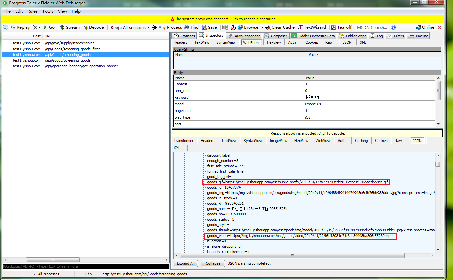Open the Help menu
The width and height of the screenshot is (453, 280).
click(76, 11)
